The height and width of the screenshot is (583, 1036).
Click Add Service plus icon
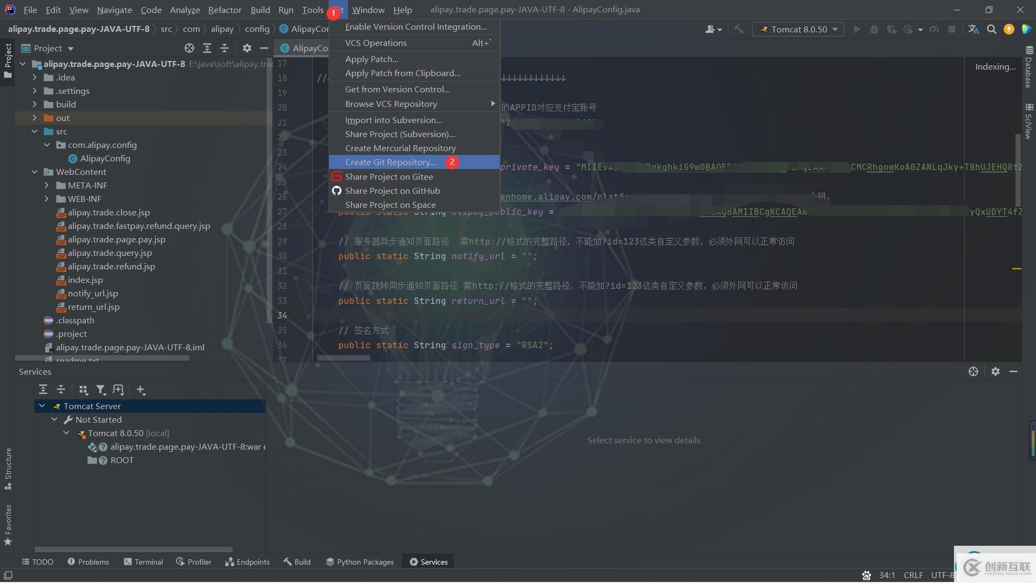click(x=141, y=389)
